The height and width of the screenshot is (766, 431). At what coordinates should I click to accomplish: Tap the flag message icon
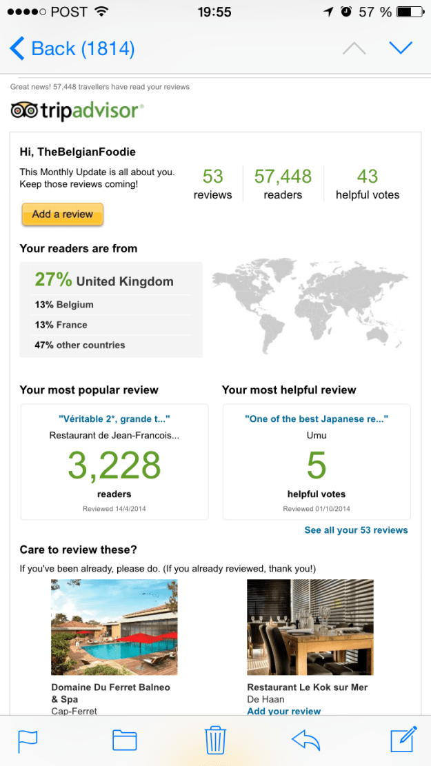point(28,740)
